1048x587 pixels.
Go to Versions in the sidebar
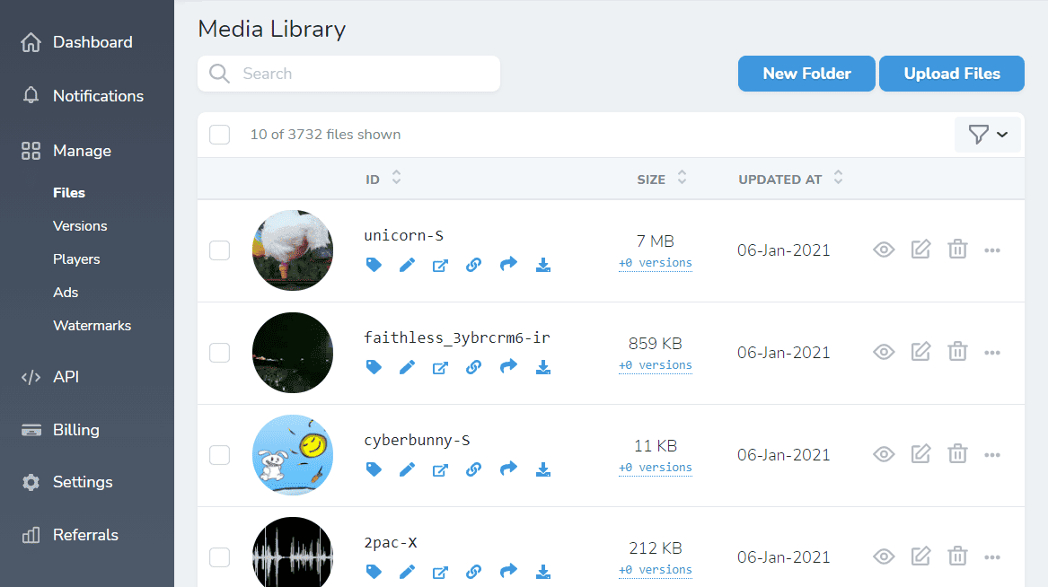point(80,226)
